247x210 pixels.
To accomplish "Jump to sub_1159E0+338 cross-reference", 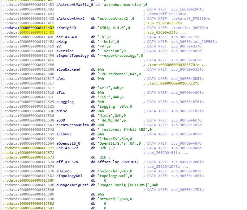I will 165,23.
